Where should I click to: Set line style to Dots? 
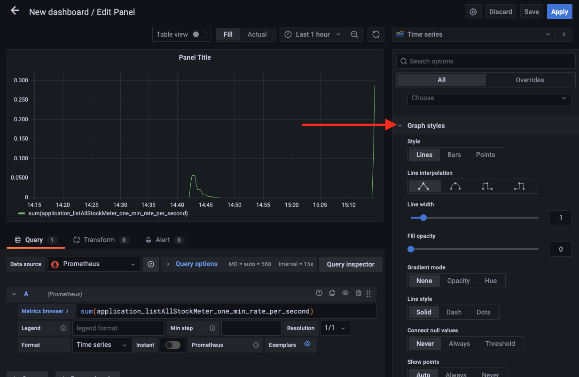[484, 312]
